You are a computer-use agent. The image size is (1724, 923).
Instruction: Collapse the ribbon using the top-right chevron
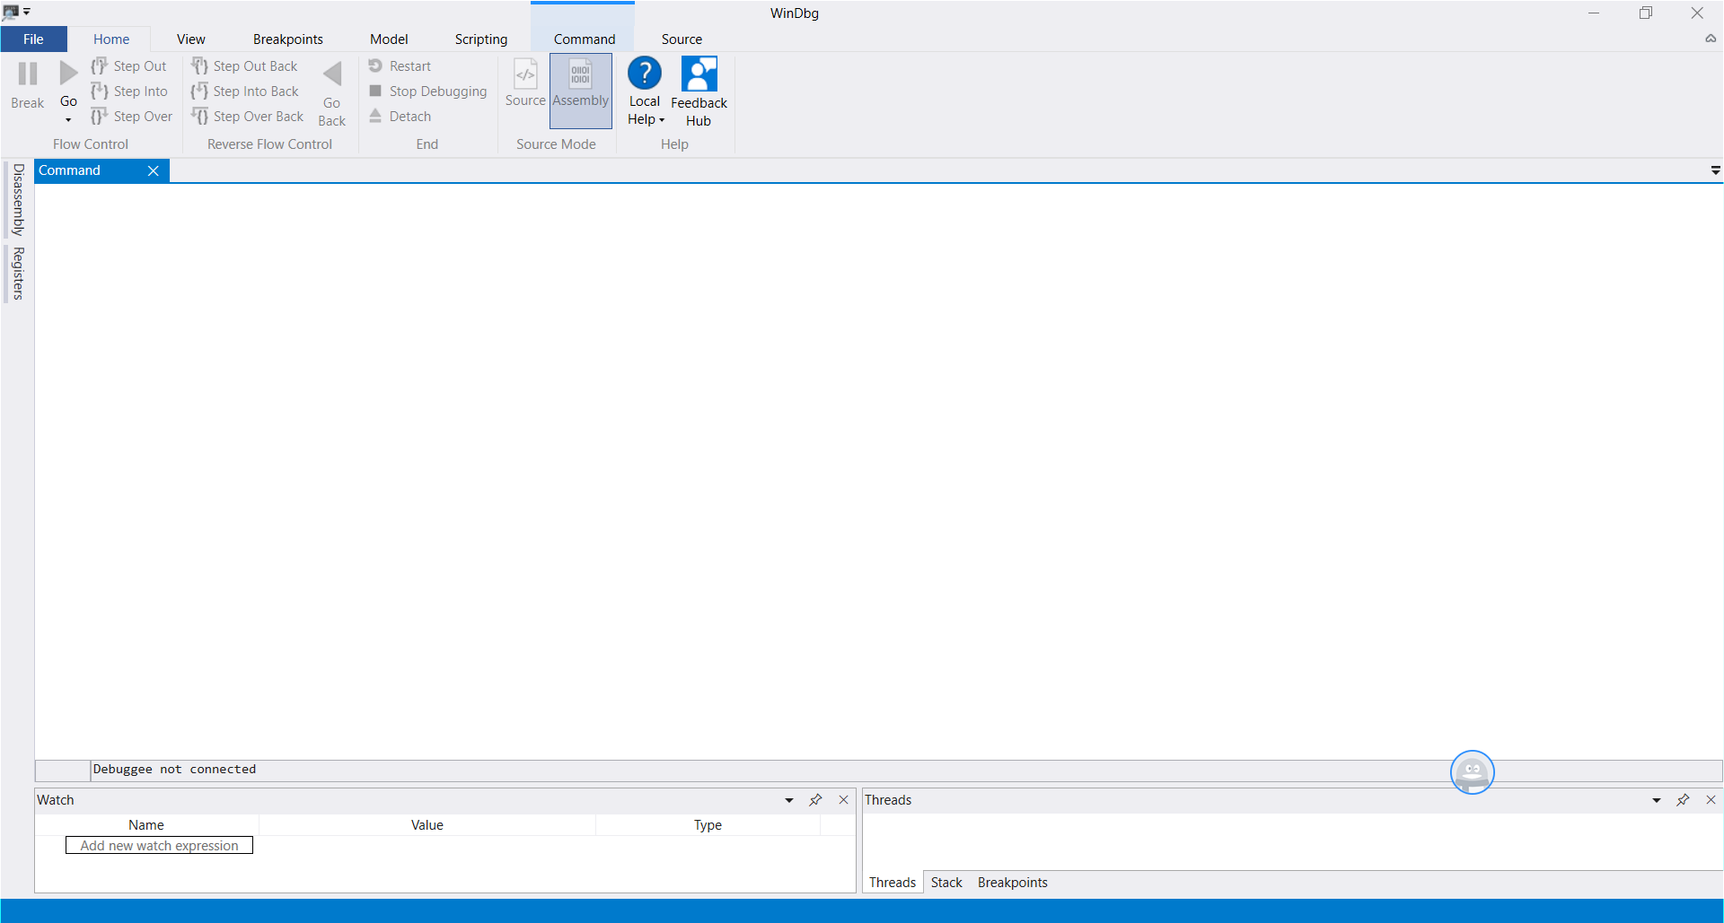(1711, 39)
